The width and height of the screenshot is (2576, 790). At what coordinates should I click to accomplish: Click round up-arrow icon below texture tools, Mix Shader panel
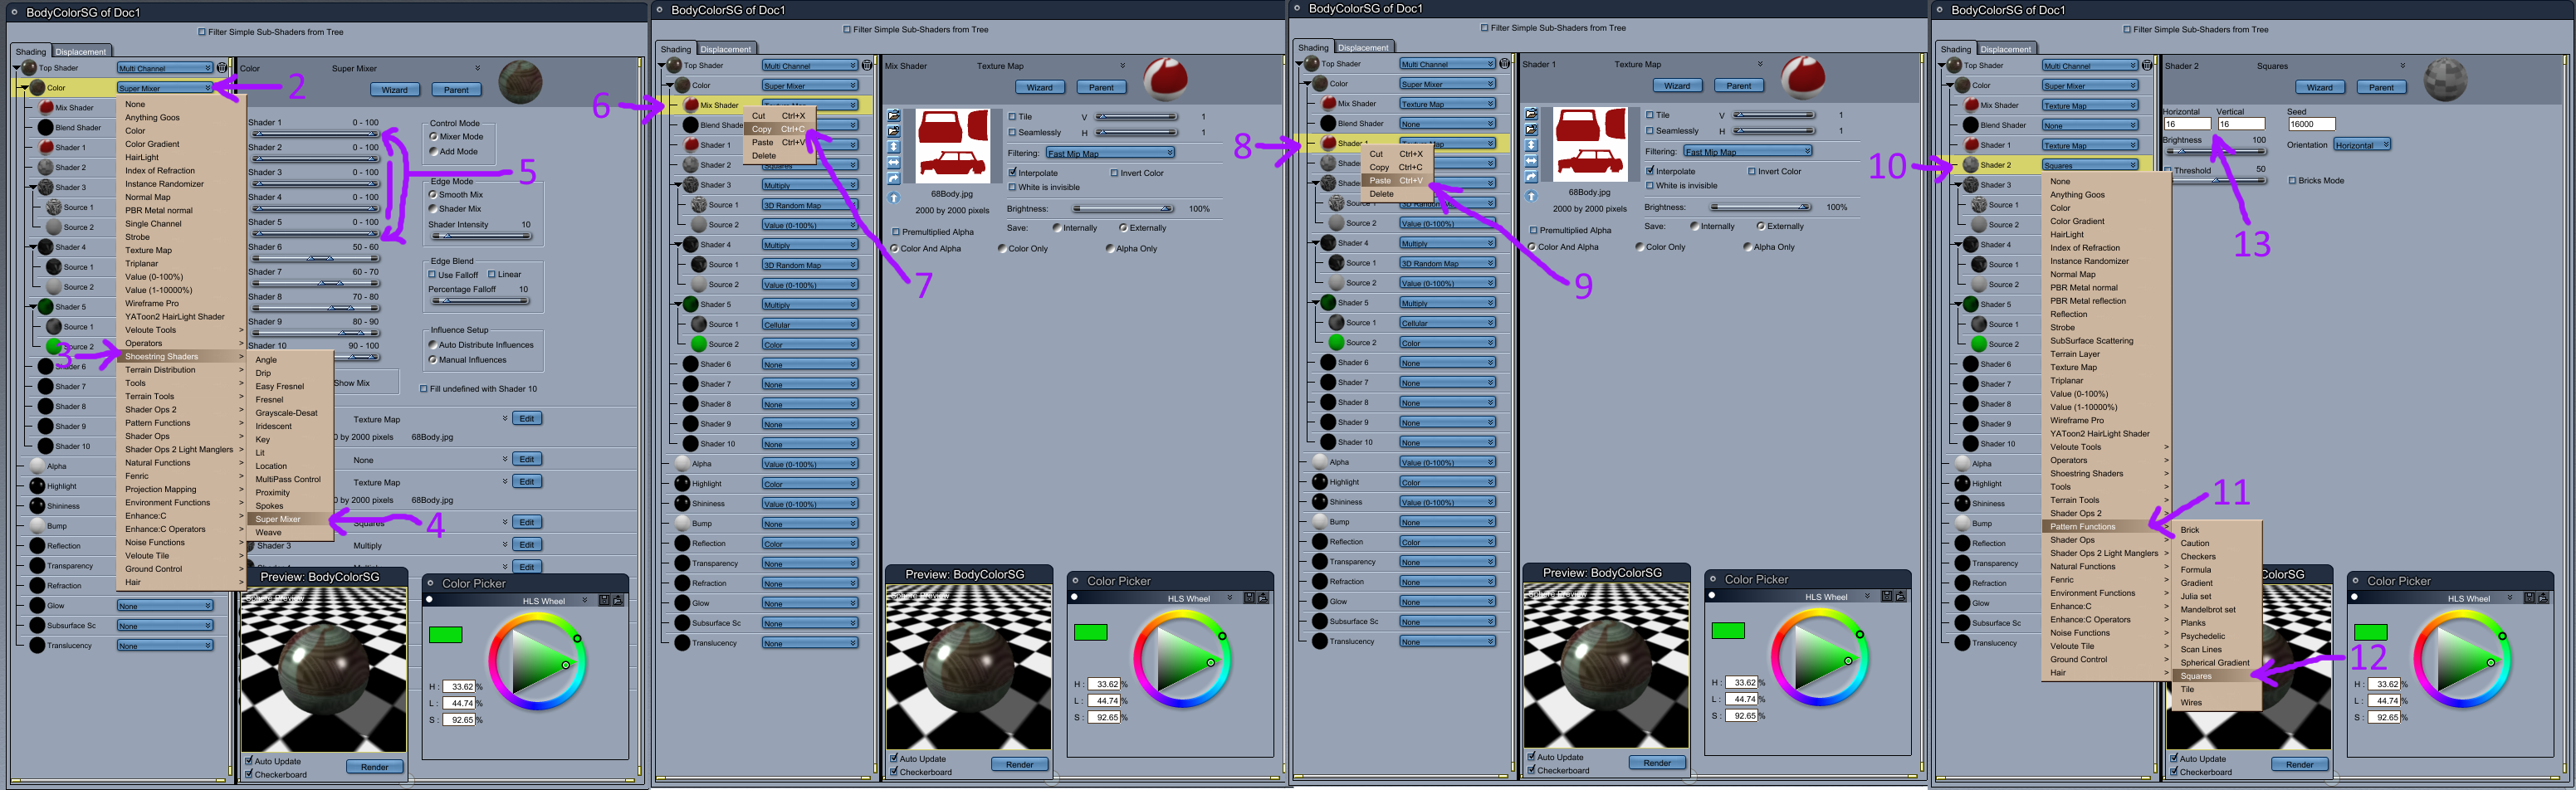(x=894, y=198)
